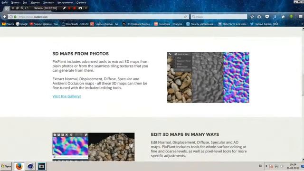Viewport: 304px width, 171px height.
Task: Go back using the browser back arrow
Action: (5, 17)
